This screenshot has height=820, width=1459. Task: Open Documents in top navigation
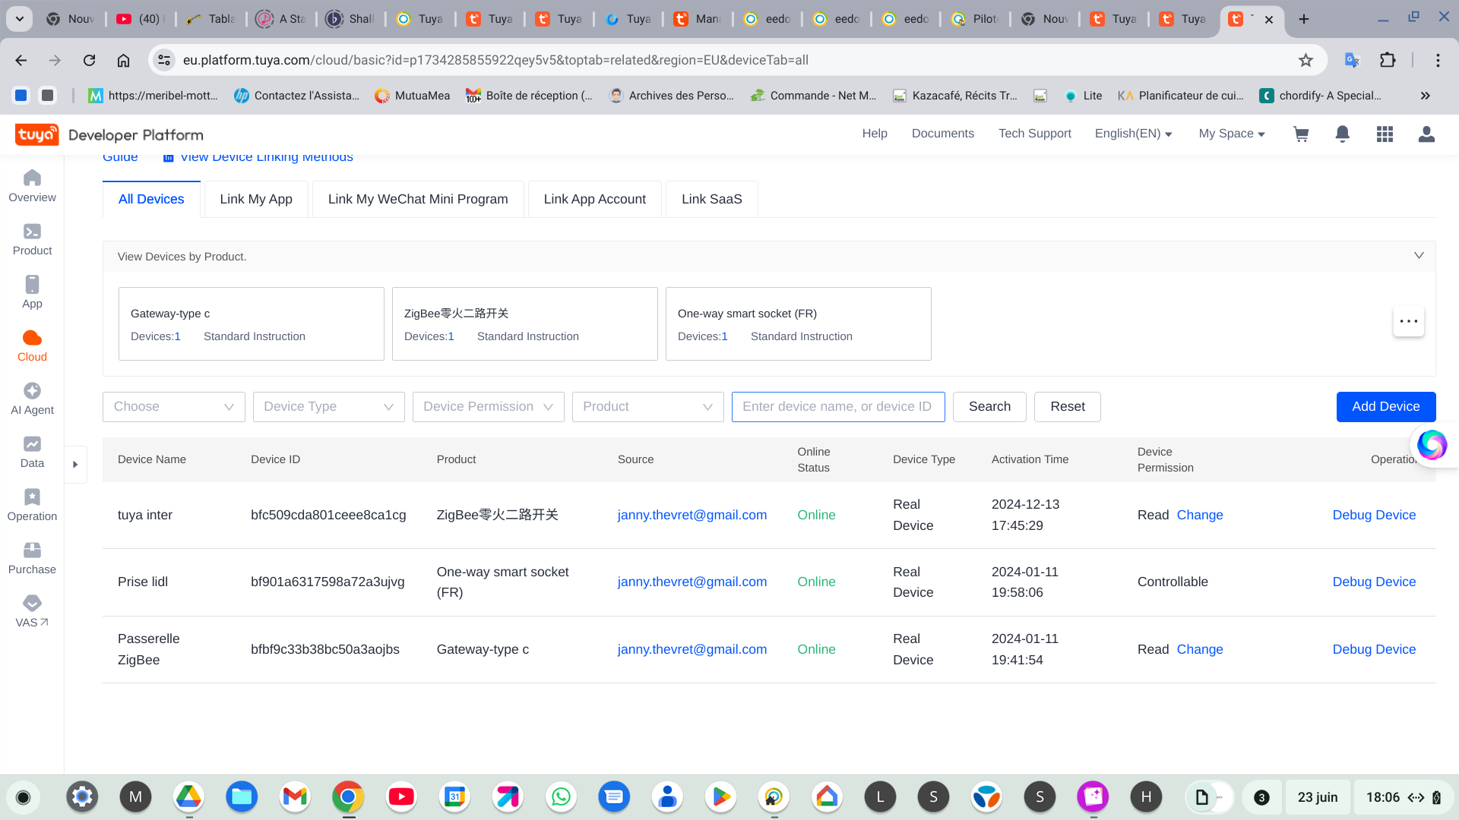pos(943,134)
